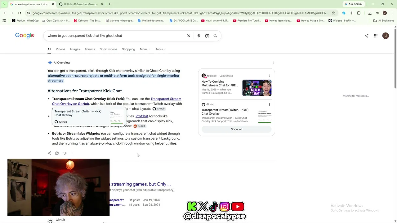Bookmark this page with the star icon
This screenshot has height=223, width=397.
tap(333, 13)
